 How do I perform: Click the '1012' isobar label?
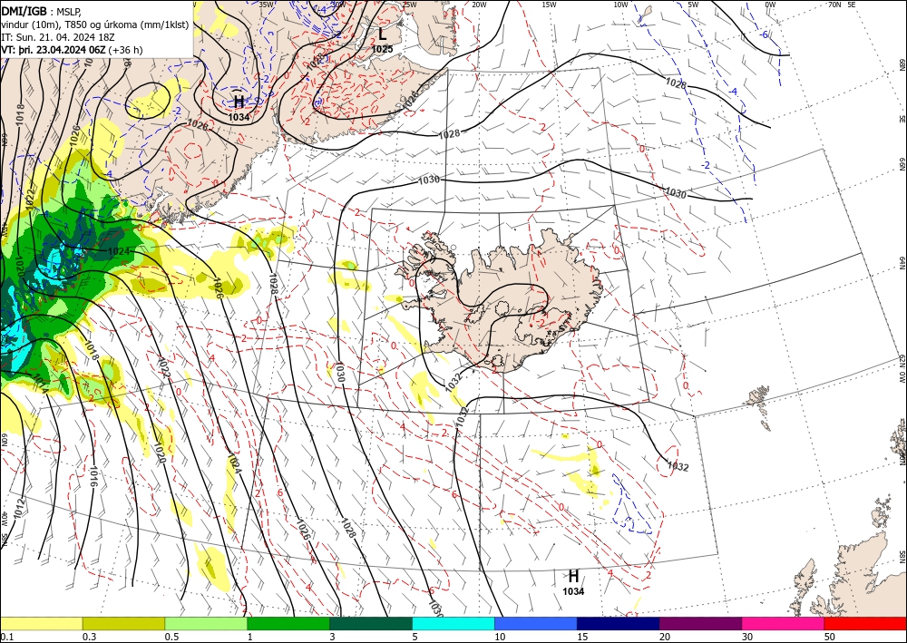click(20, 508)
